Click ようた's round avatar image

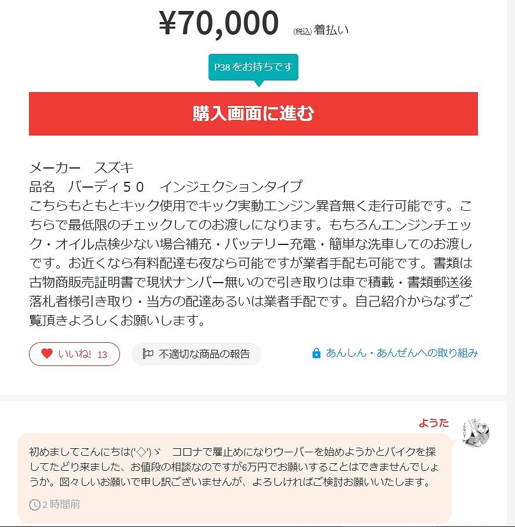(x=476, y=432)
